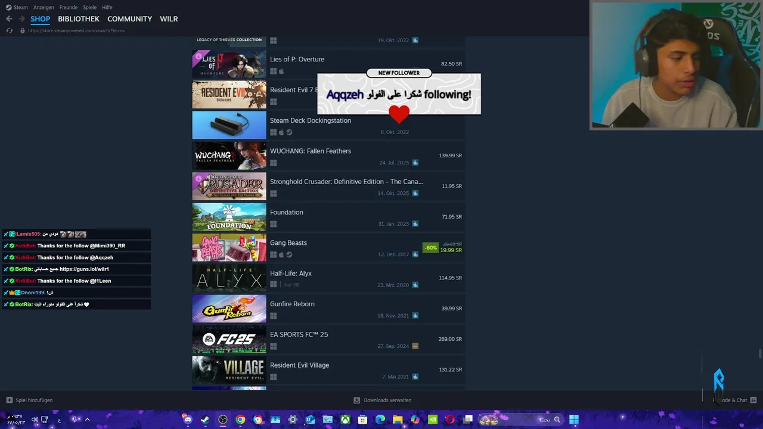Open the Xbox app from the taskbar
The width and height of the screenshot is (763, 429).
(x=345, y=419)
